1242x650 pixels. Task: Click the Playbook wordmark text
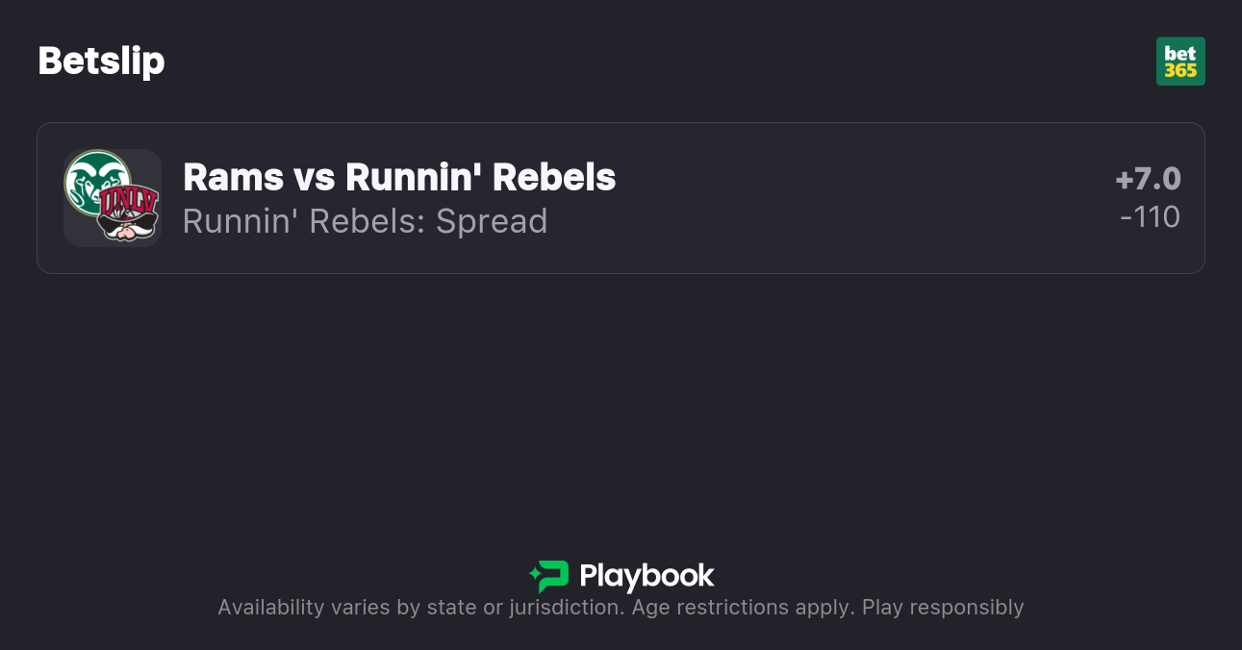(x=646, y=576)
